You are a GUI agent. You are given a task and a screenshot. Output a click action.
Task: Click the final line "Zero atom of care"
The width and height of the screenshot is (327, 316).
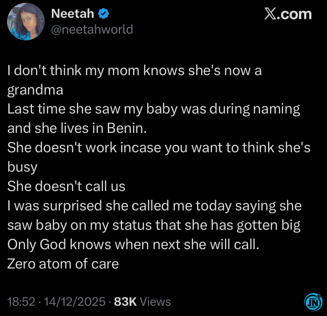[63, 263]
